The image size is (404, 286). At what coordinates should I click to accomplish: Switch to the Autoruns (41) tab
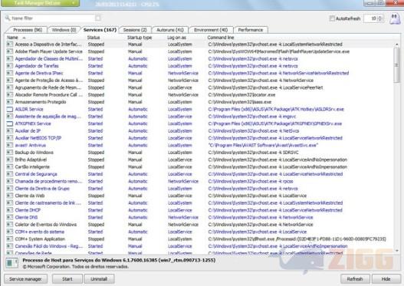[x=170, y=30]
